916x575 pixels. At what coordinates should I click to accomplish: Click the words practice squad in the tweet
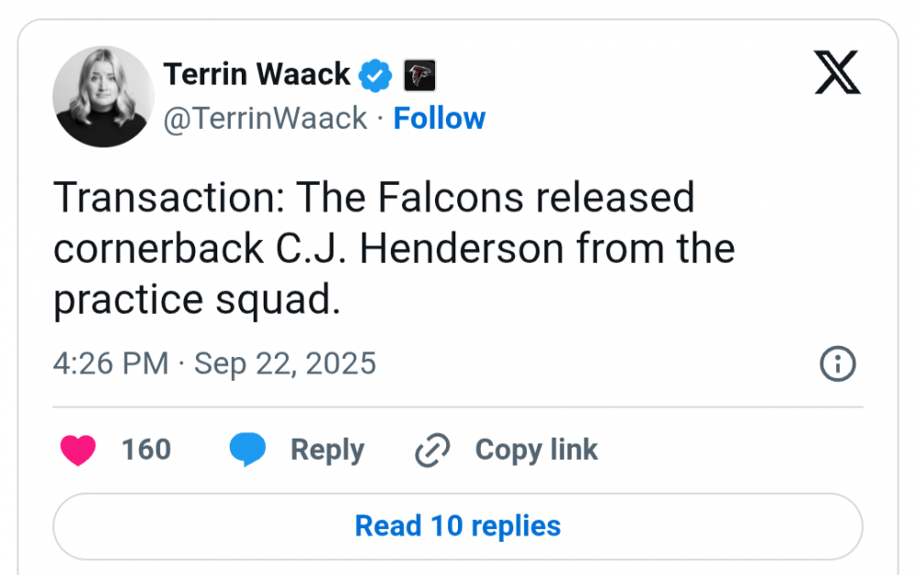[x=196, y=301]
